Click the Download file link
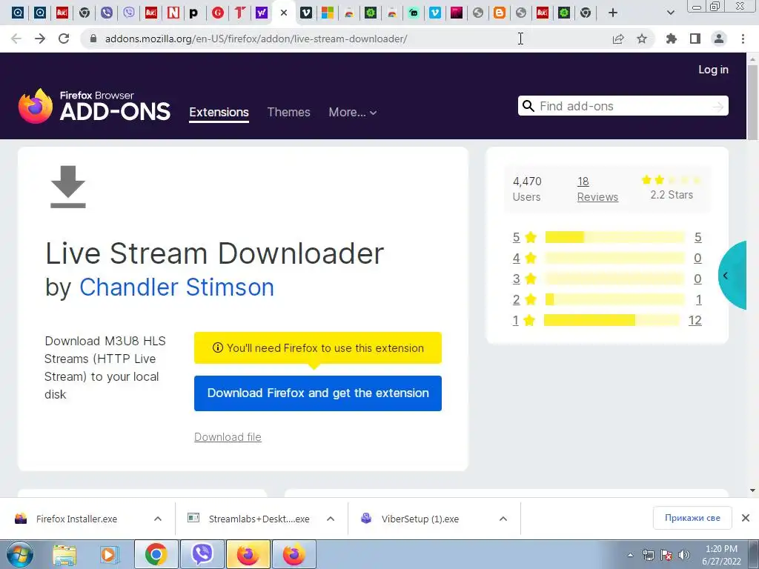 [x=228, y=437]
